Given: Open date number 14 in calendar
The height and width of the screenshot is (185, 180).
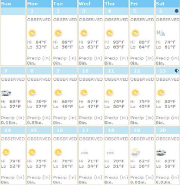Looking at the screenshot, I should point(7,130).
